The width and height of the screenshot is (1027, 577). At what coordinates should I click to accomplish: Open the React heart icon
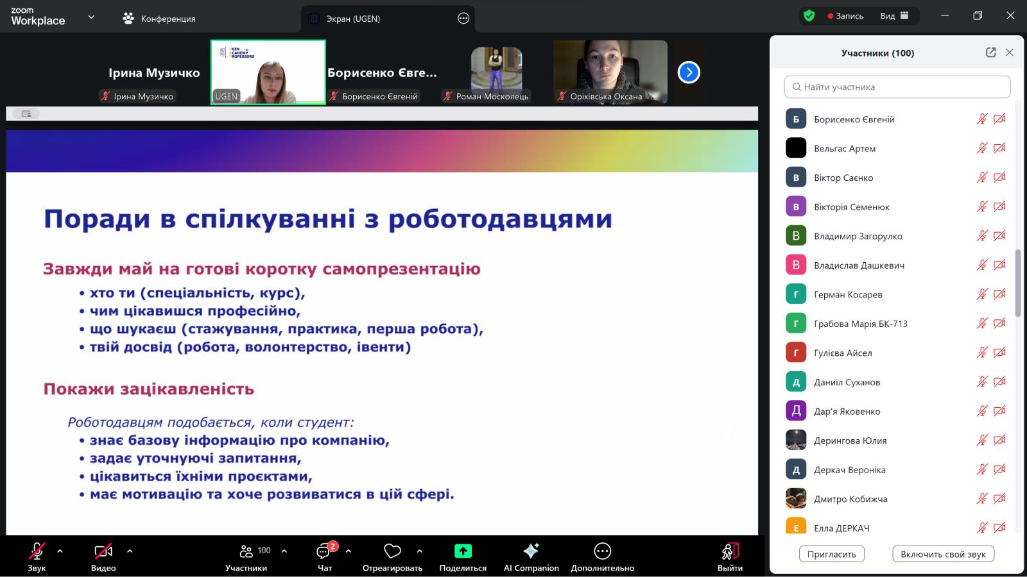tap(392, 551)
